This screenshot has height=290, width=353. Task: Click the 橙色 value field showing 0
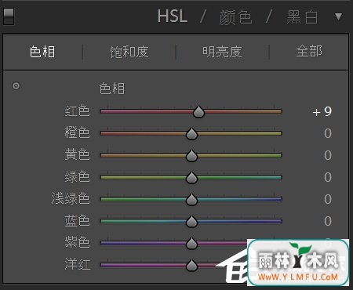328,133
